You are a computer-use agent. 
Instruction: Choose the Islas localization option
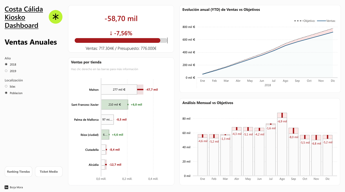[x=6, y=86]
